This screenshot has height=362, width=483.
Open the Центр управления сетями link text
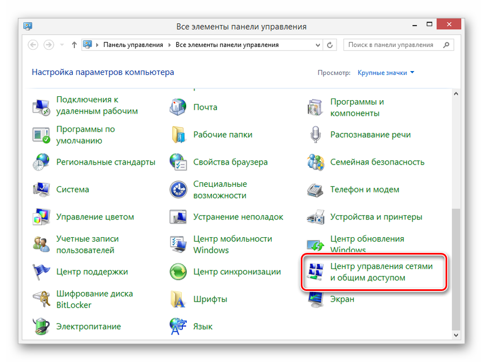click(381, 272)
